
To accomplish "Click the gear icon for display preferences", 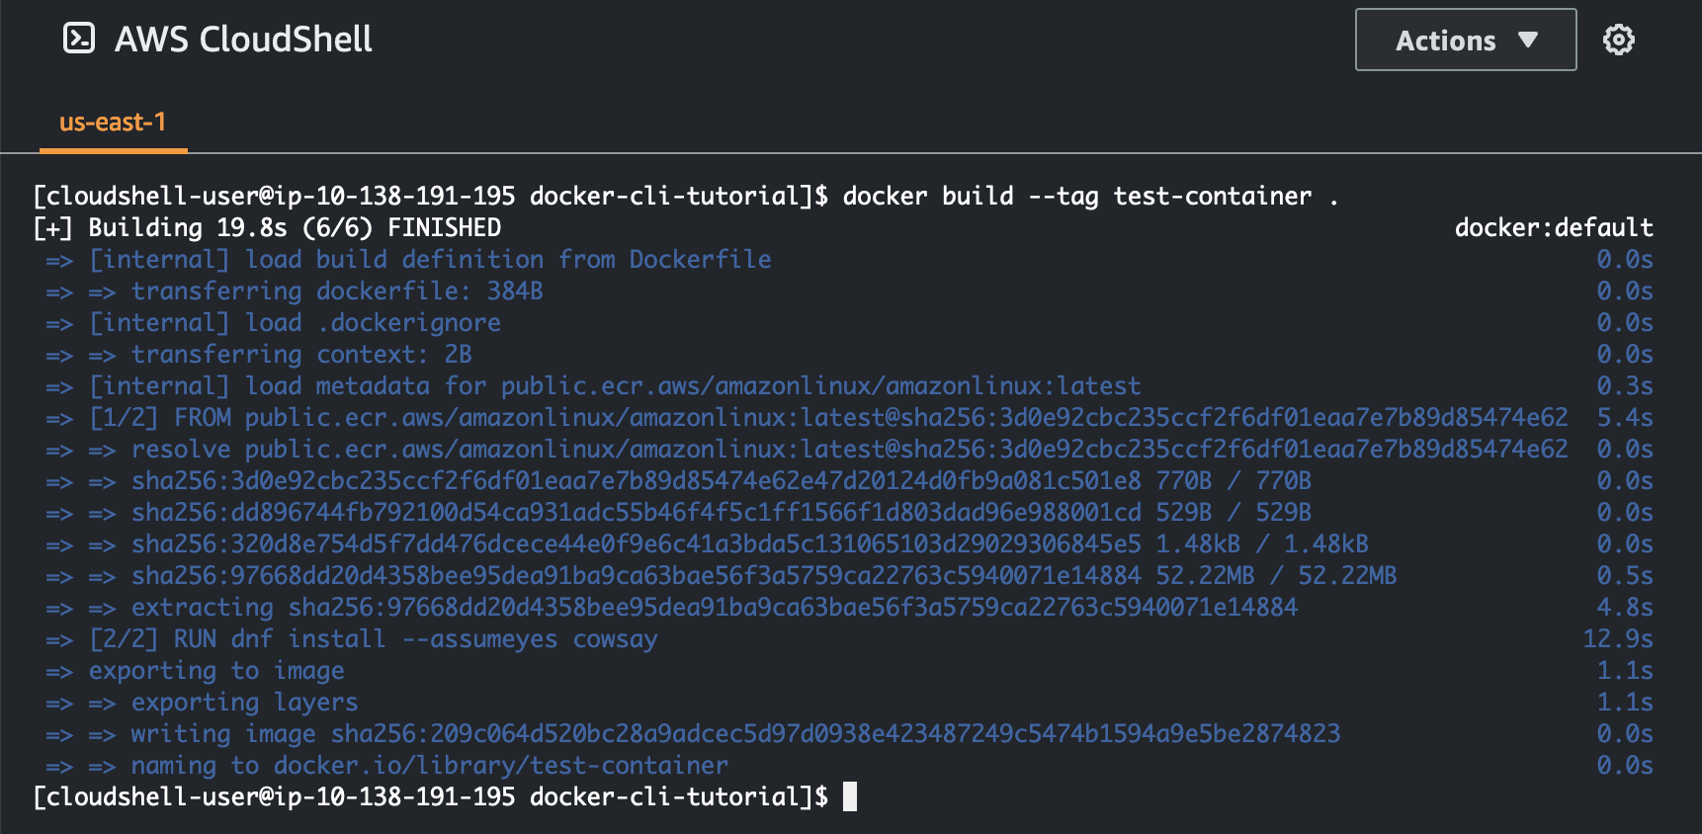I will 1620,40.
